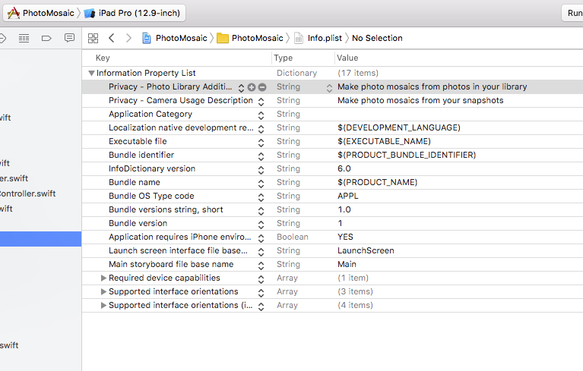Expand Supported interface orientations (3 items)
Image resolution: width=583 pixels, height=371 pixels.
[103, 291]
